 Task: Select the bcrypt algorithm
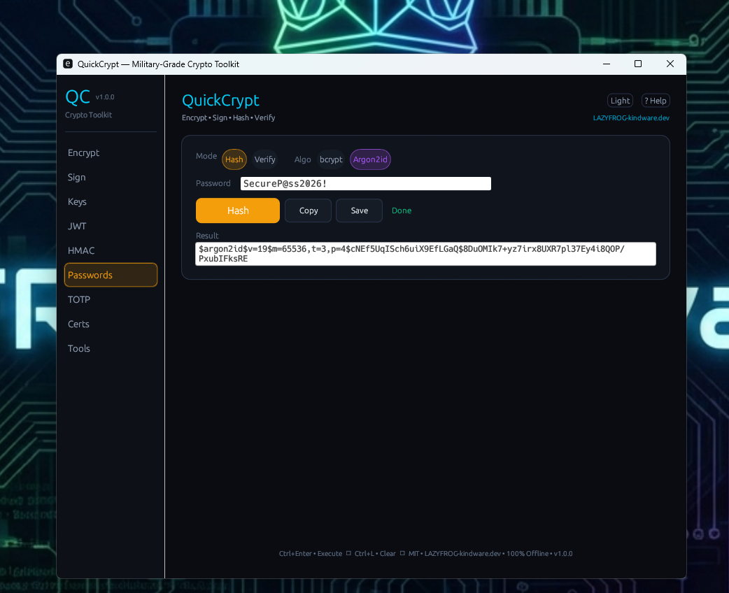330,159
